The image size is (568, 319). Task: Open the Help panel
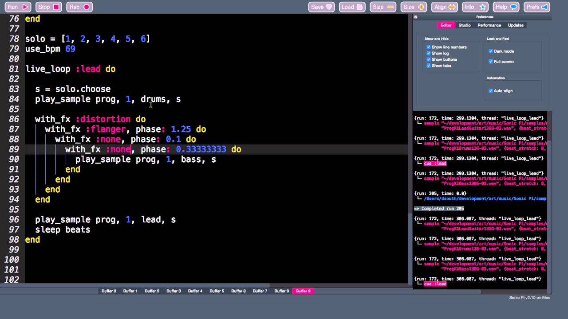tap(506, 7)
